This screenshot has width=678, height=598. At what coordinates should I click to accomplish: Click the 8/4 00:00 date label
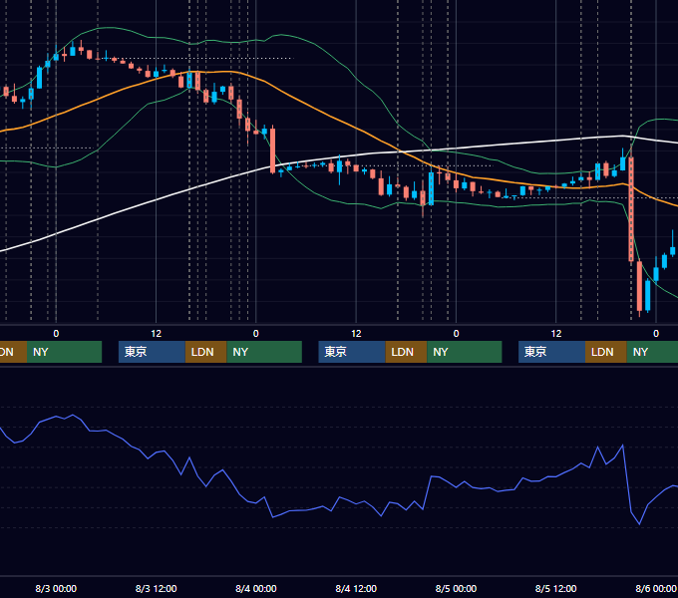pyautogui.click(x=256, y=588)
